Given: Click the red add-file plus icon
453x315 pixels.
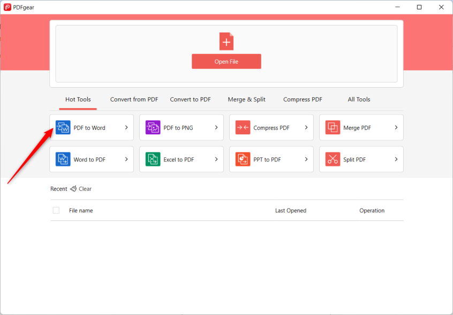Looking at the screenshot, I should [x=226, y=41].
